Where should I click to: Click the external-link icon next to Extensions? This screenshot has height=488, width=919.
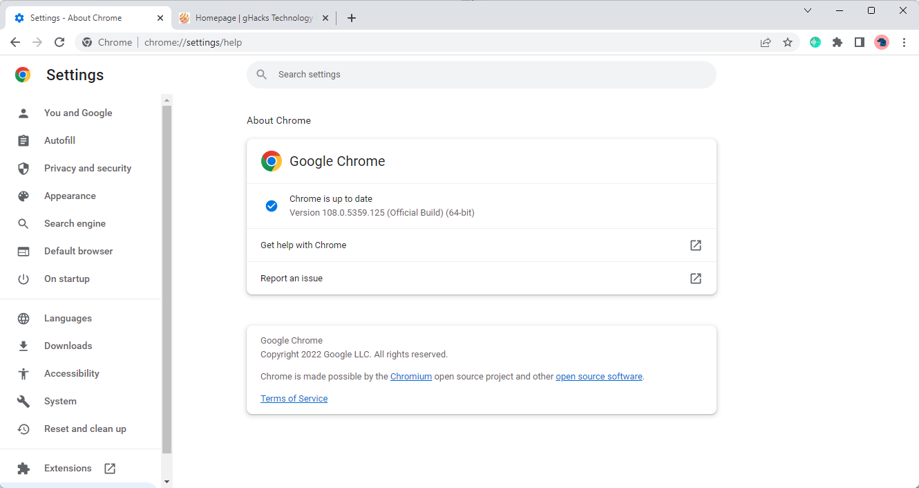pos(110,468)
